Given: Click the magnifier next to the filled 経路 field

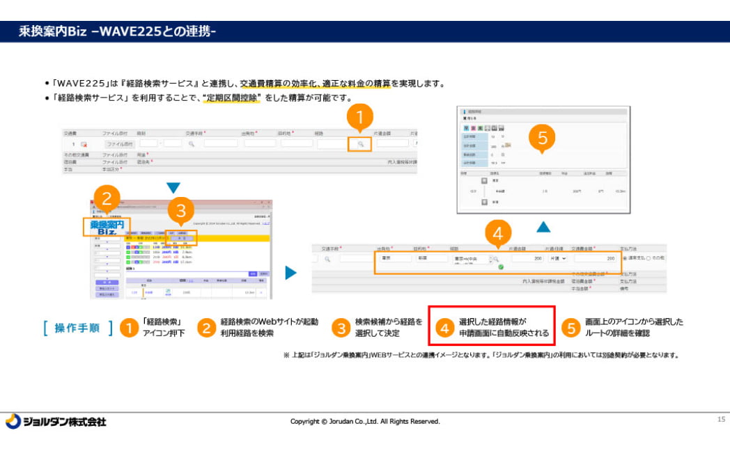Looking at the screenshot, I should pos(496,259).
